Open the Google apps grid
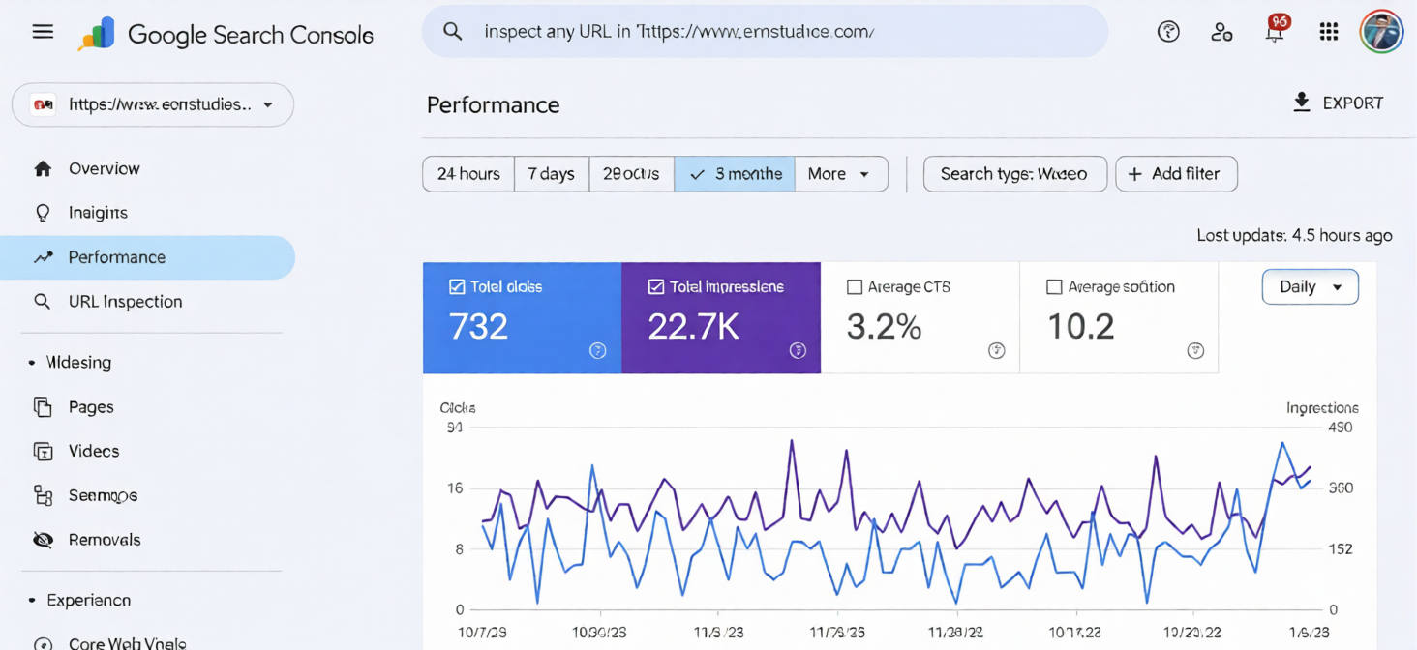Screen dimensions: 1417x650 coord(1329,32)
